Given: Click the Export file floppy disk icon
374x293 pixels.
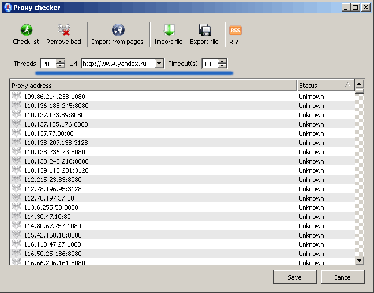Looking at the screenshot, I should (204, 30).
